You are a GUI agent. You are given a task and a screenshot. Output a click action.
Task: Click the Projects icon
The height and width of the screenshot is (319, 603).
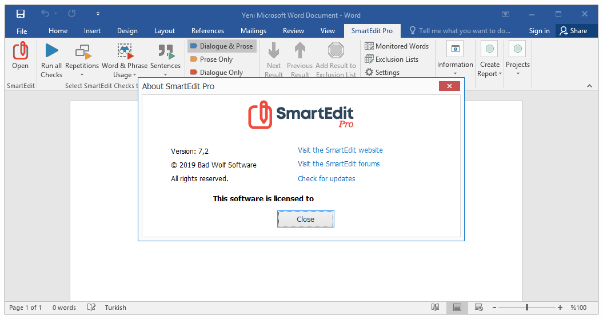(x=517, y=49)
